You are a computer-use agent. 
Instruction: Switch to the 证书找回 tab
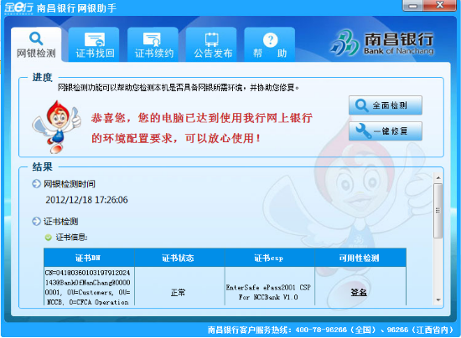click(x=94, y=44)
